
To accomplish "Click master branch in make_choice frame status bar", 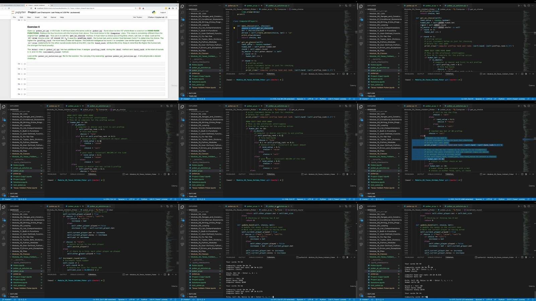I will 186,99.
